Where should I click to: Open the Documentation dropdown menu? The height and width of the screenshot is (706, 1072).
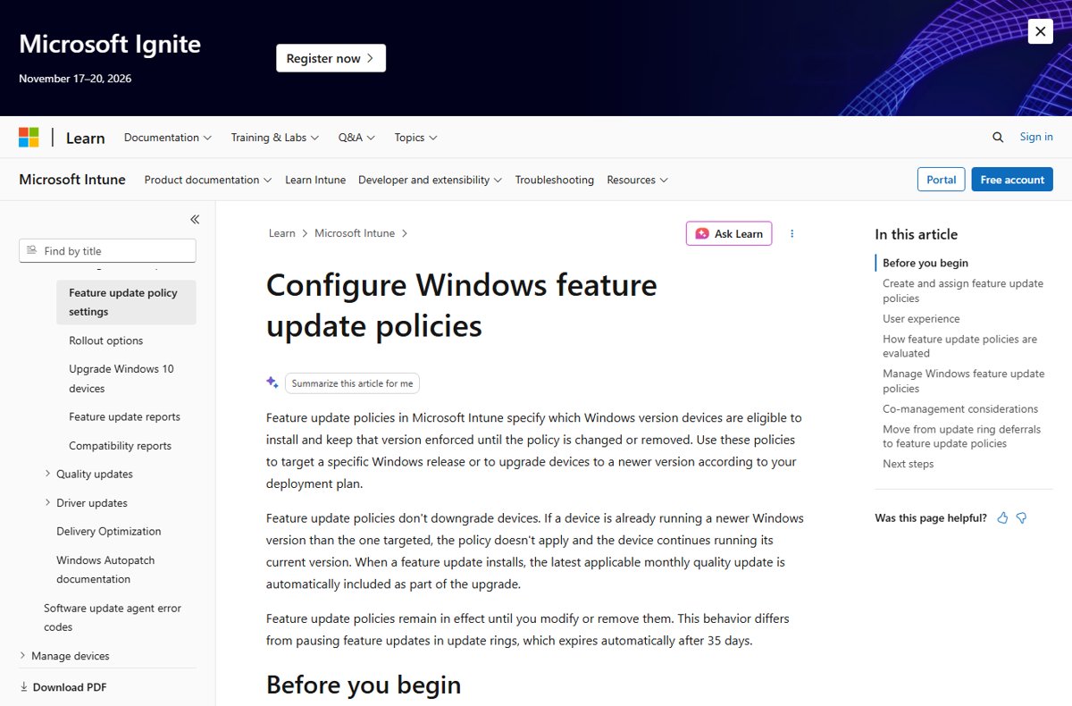tap(168, 138)
